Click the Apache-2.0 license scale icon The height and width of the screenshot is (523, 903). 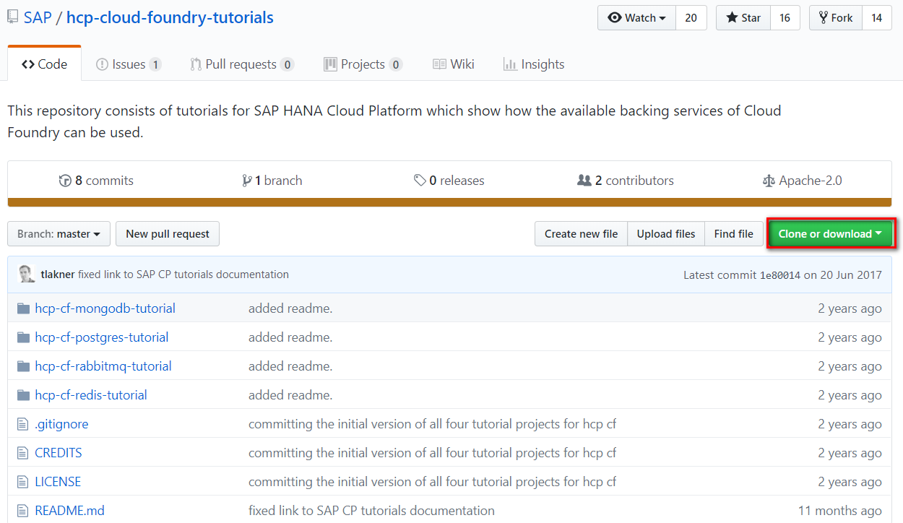[x=769, y=181]
